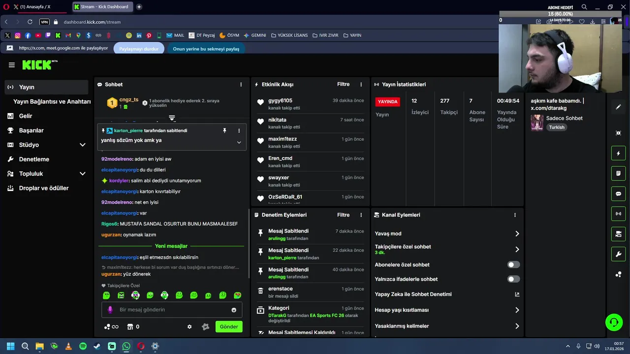Open the new tab plus button

[x=139, y=7]
